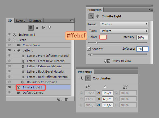Toggle visibility of Letter L Extrusion Material
The height and width of the screenshot is (118, 159).
(9, 66)
